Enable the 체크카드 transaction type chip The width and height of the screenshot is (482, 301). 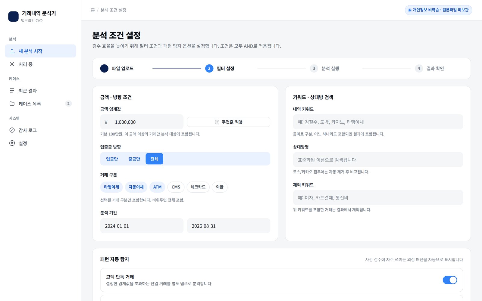198,187
